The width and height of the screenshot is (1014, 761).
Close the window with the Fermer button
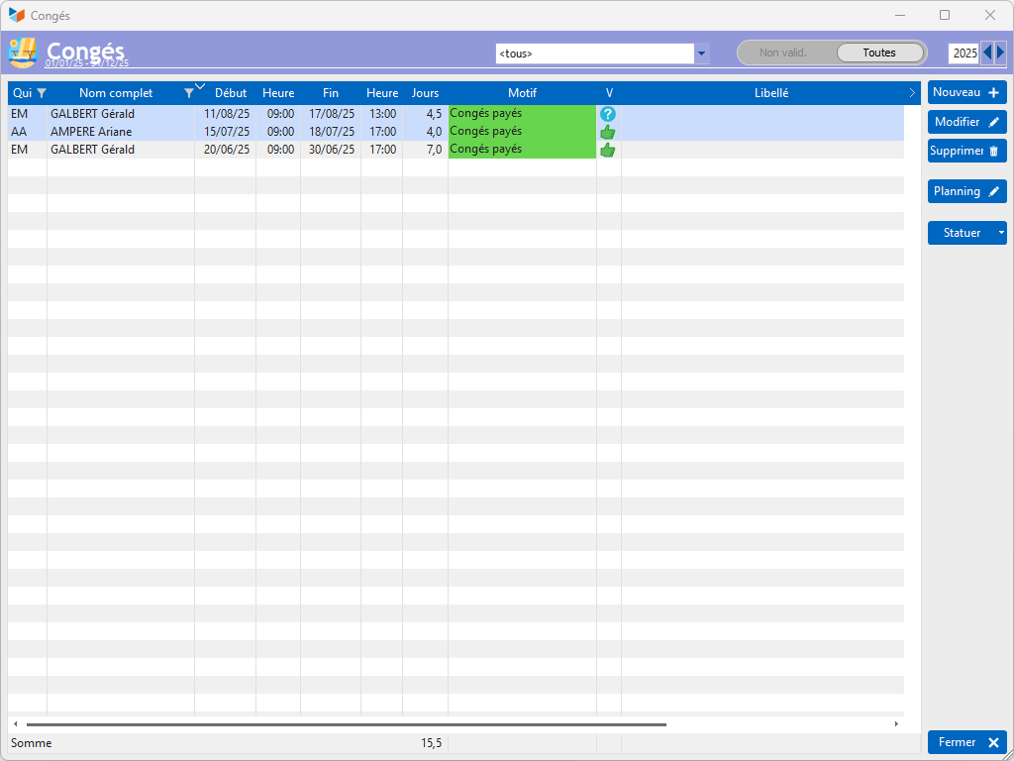click(966, 742)
